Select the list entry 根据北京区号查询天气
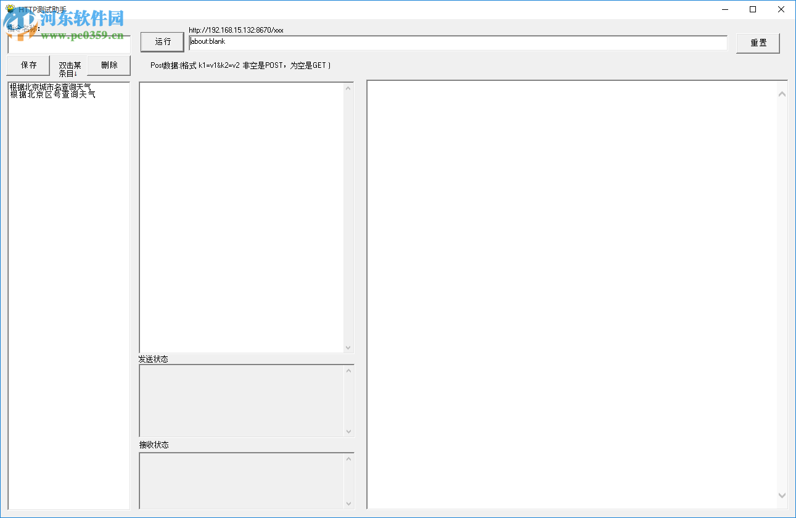This screenshot has height=518, width=796. pos(53,94)
